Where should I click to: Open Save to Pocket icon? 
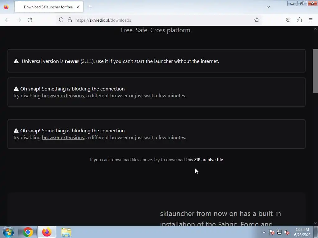pyautogui.click(x=288, y=20)
